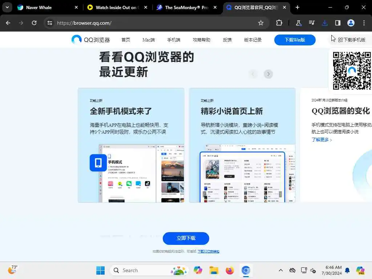Open the Windows Start menu
The height and width of the screenshot is (279, 372).
[x=100, y=270]
